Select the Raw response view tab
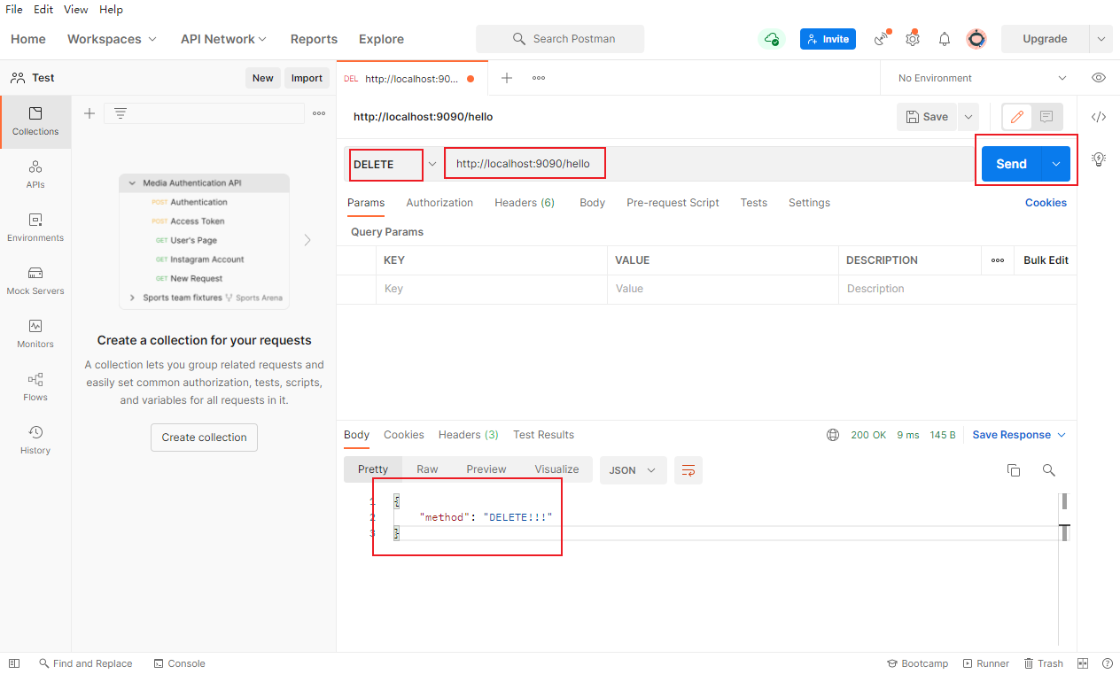Screen dimensions: 1120x674 coord(427,469)
